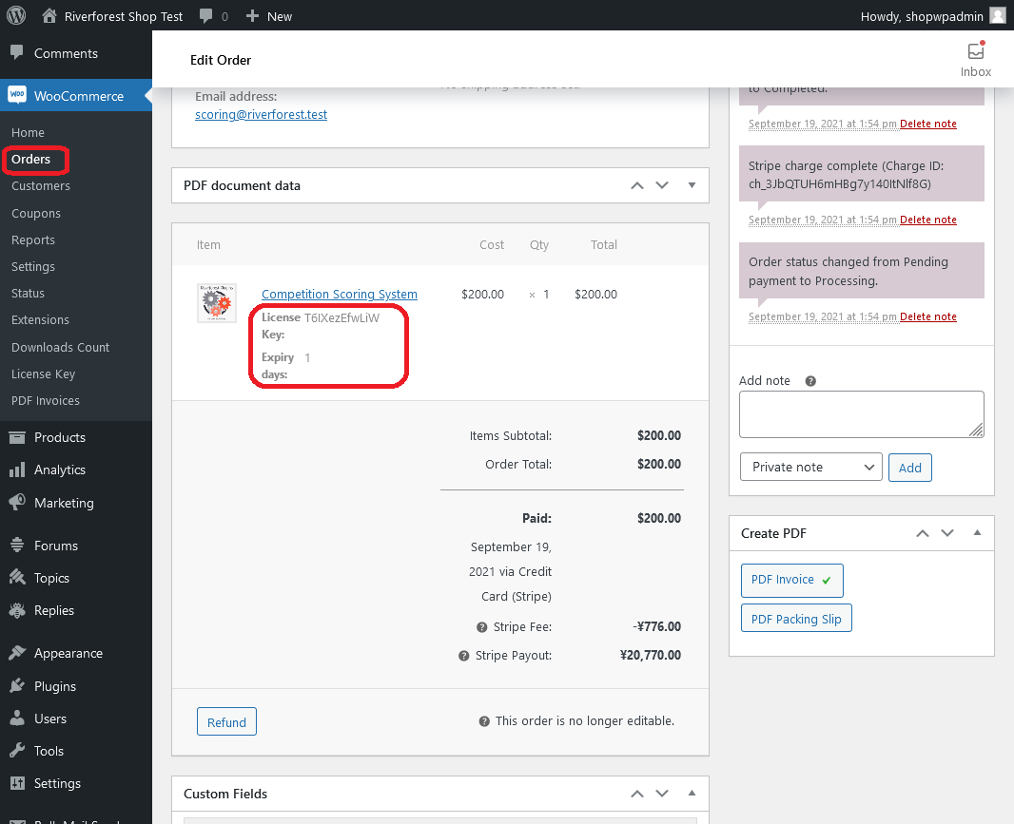Click Competition Scoring System product thumbnail
This screenshot has height=824, width=1014.
click(x=217, y=302)
